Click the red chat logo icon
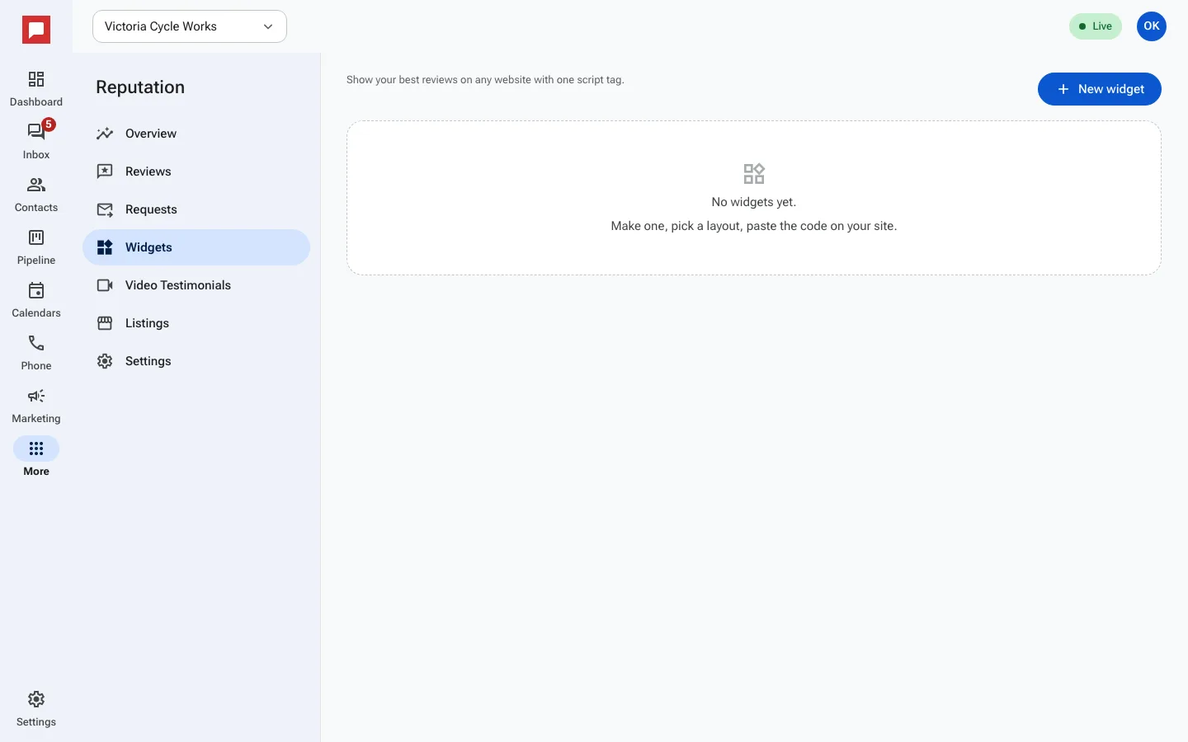The height and width of the screenshot is (742, 1188). tap(36, 30)
